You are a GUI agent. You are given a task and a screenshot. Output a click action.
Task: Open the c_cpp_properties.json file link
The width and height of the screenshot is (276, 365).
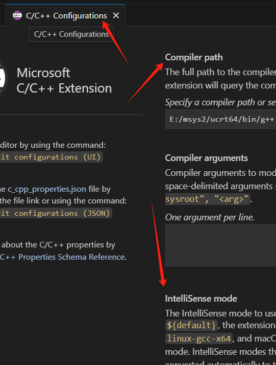[47, 189]
